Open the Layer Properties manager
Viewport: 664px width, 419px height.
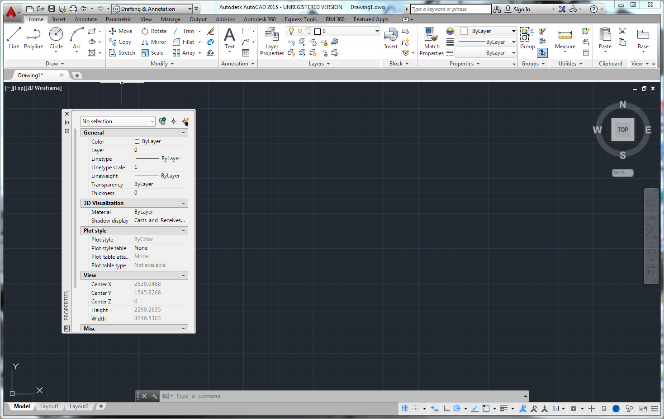pyautogui.click(x=272, y=42)
